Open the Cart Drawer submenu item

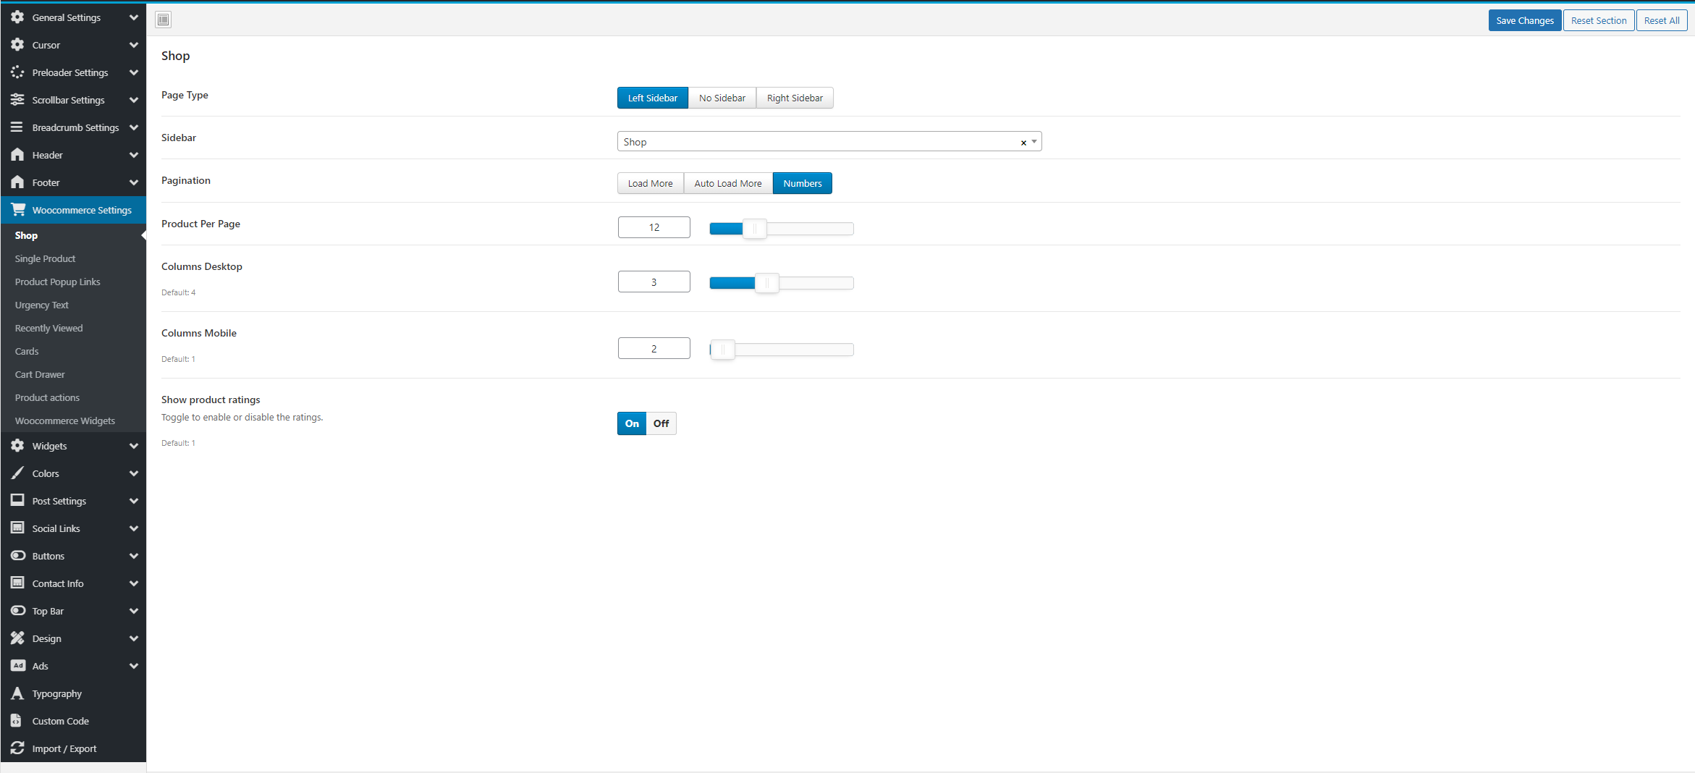tap(40, 374)
